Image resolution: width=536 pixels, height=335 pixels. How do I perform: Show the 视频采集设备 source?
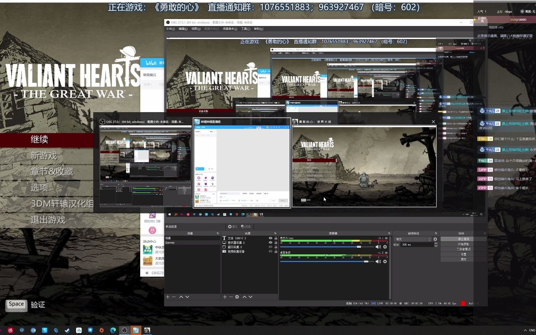coord(270,251)
